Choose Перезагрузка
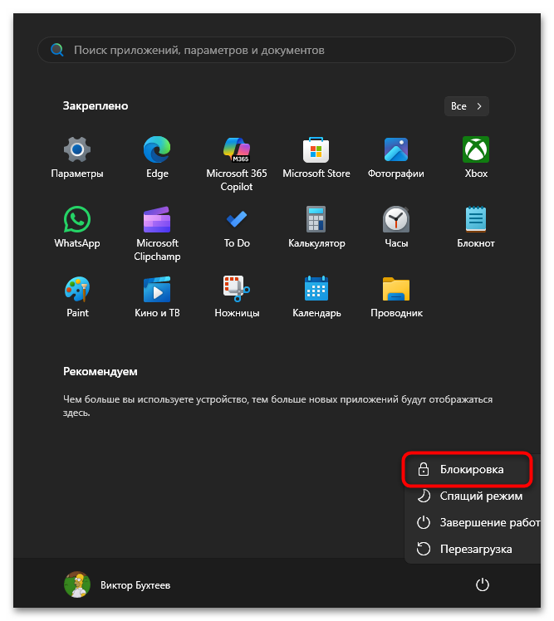This screenshot has width=554, height=621. click(473, 550)
